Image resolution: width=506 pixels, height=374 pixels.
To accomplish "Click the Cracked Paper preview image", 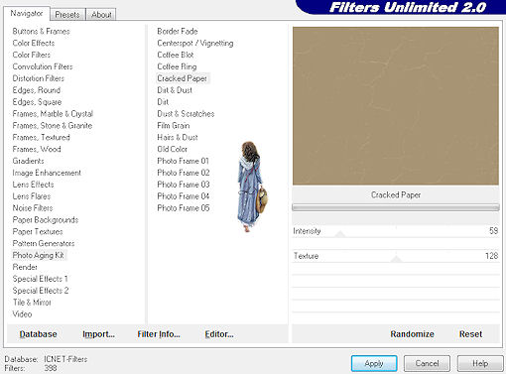I will (x=396, y=106).
